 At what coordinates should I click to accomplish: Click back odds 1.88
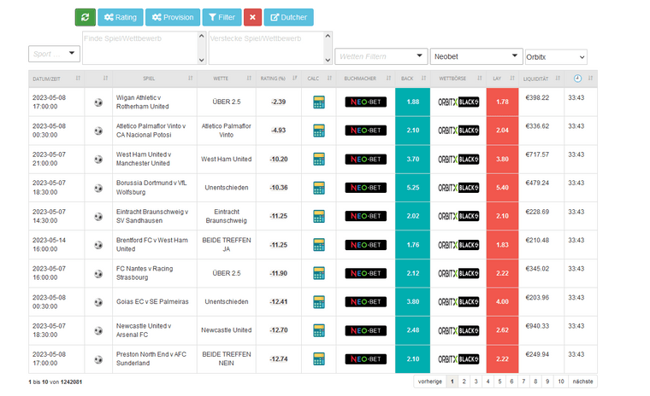pos(412,102)
